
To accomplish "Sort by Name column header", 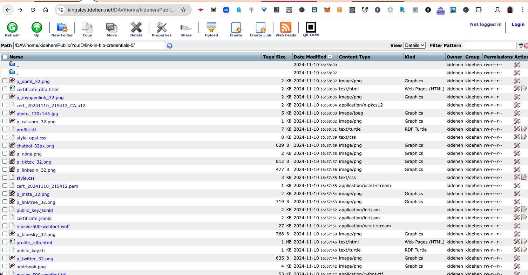I will [x=16, y=57].
